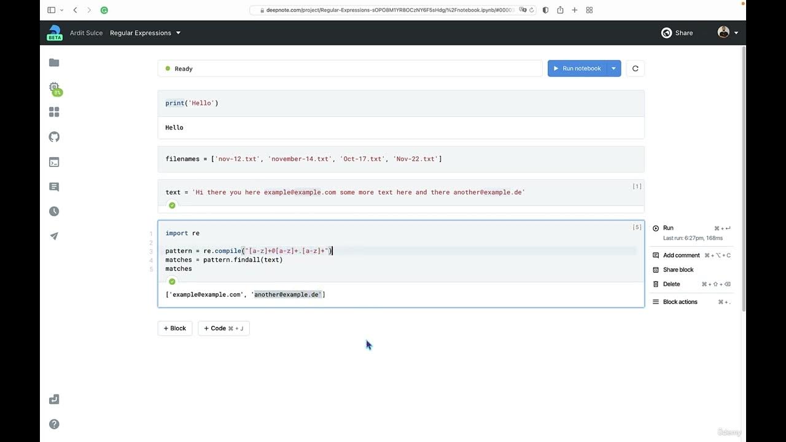Click the help question mark icon
Image resolution: width=786 pixels, height=442 pixels.
pos(54,424)
